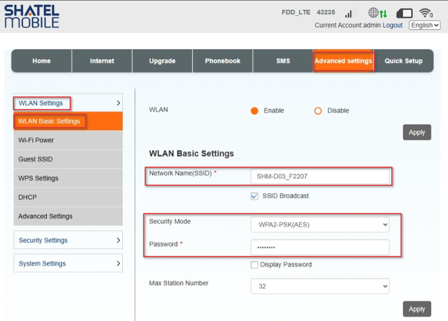Click the FDD_LTE network type text
The image size is (448, 321).
[x=296, y=13]
